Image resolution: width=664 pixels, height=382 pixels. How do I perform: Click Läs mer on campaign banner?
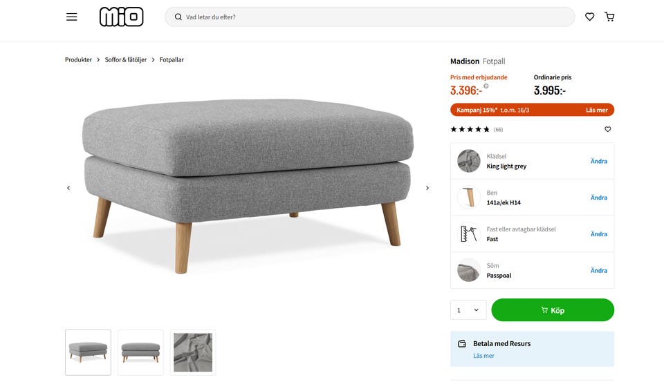pyautogui.click(x=596, y=110)
